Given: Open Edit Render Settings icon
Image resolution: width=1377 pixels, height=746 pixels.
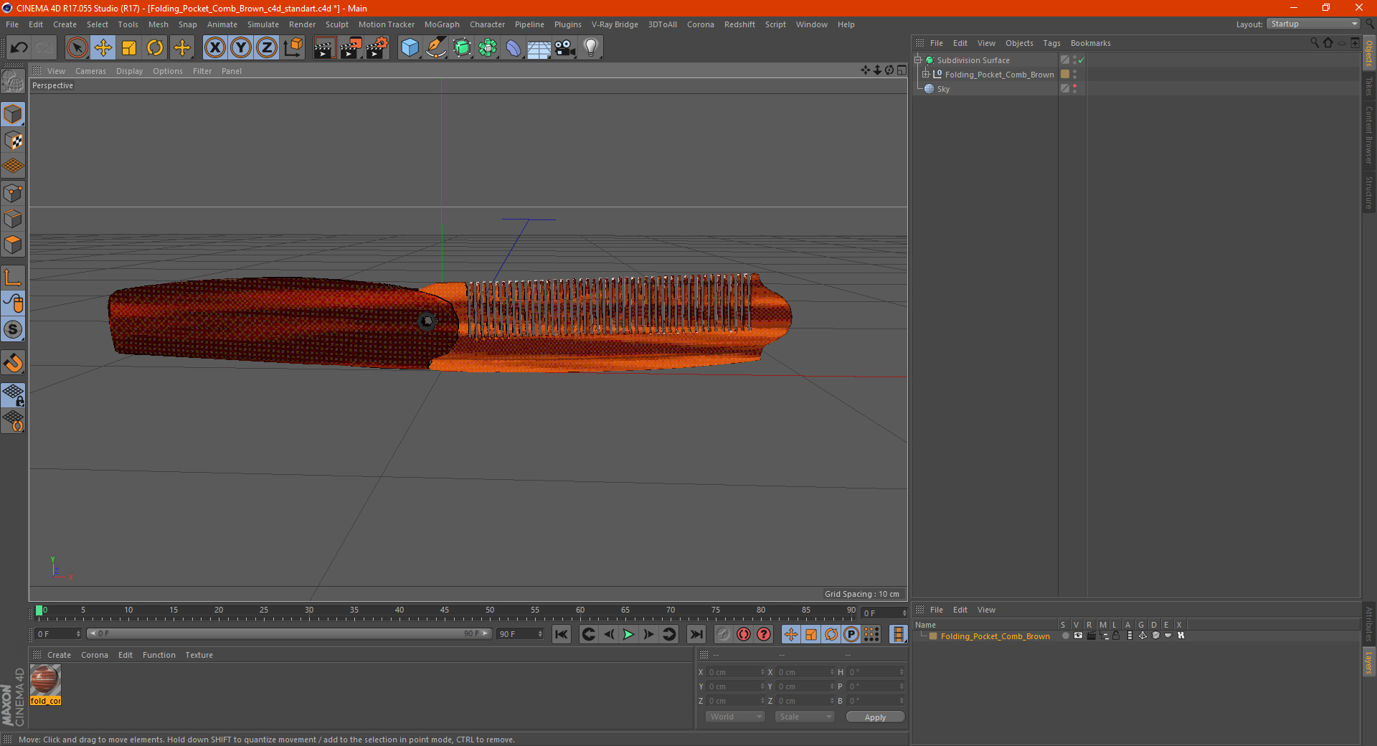Looking at the screenshot, I should 377,48.
